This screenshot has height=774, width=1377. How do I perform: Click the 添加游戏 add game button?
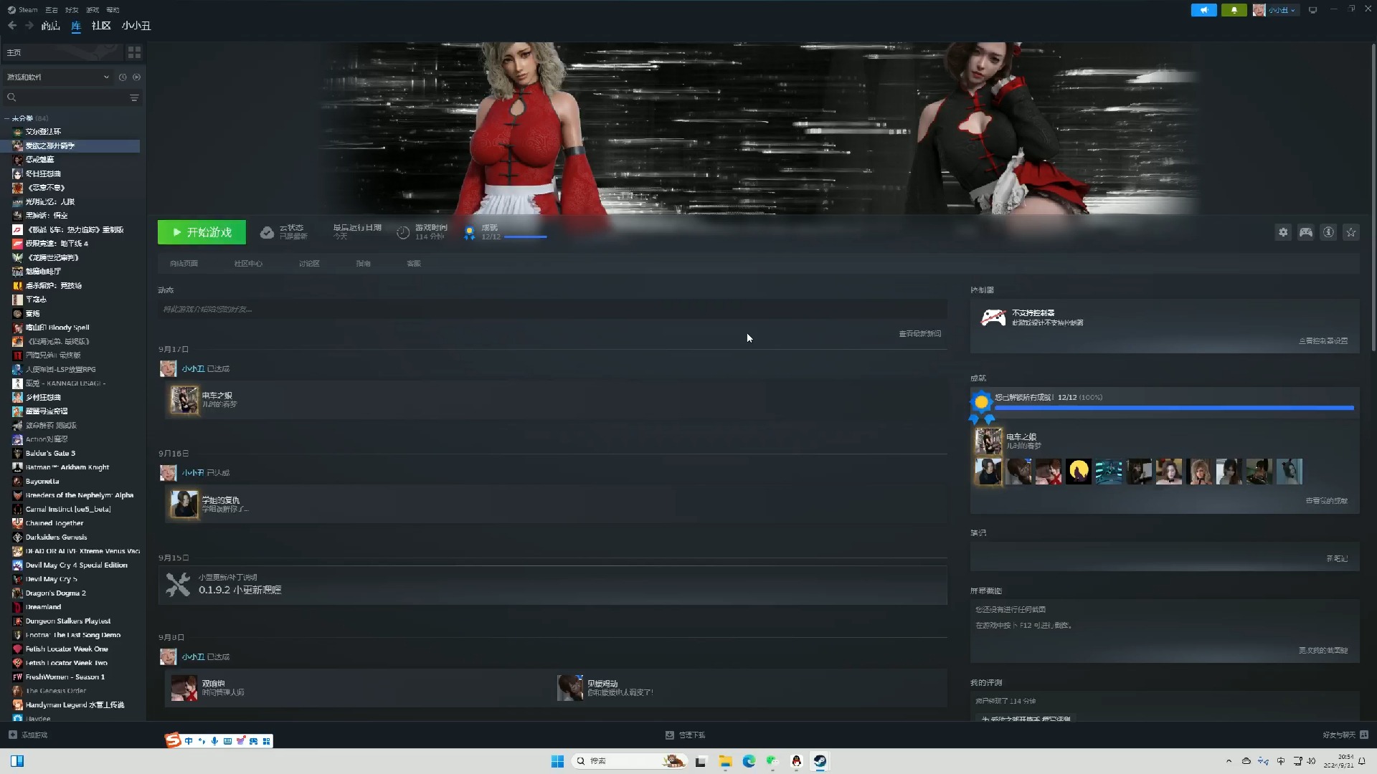click(28, 735)
